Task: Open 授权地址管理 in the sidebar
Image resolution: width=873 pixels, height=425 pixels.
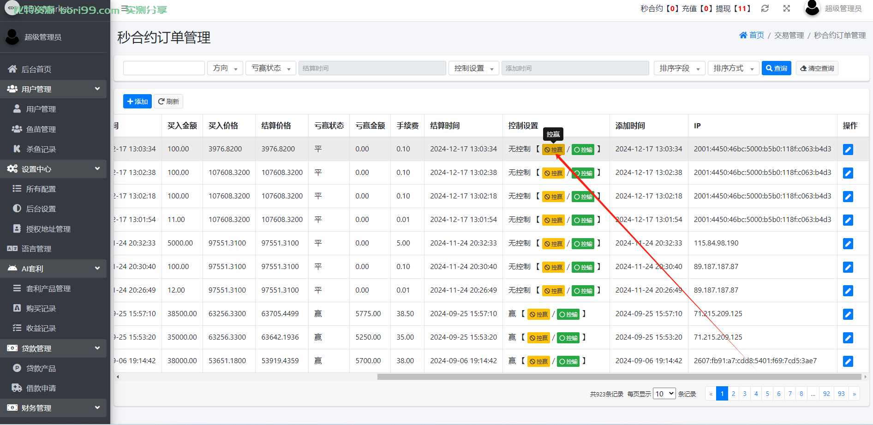Action: point(54,229)
